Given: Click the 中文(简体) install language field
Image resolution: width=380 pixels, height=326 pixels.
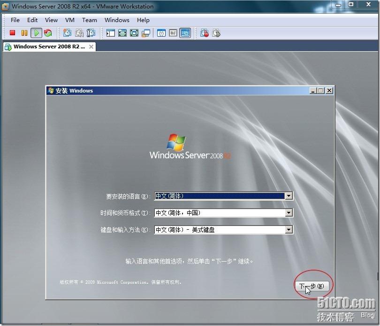Looking at the screenshot, I should 223,196.
